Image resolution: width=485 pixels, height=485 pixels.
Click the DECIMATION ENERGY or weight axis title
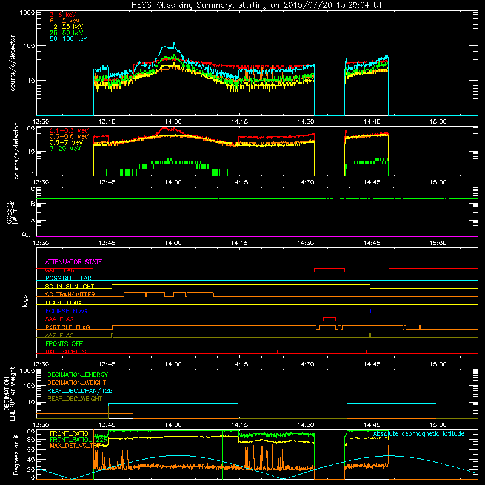pos(9,393)
